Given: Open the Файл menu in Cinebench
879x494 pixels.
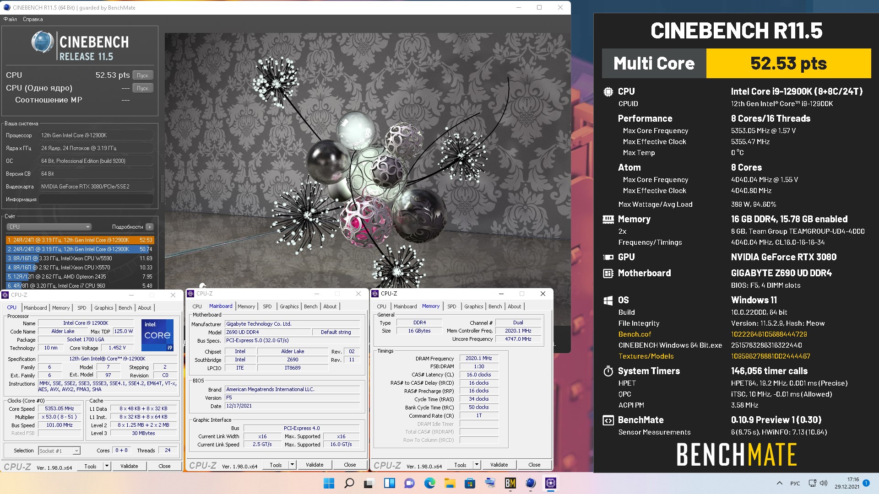Looking at the screenshot, I should [10, 19].
